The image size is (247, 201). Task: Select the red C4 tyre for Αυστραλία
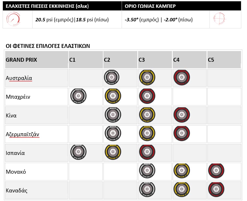tap(181, 78)
